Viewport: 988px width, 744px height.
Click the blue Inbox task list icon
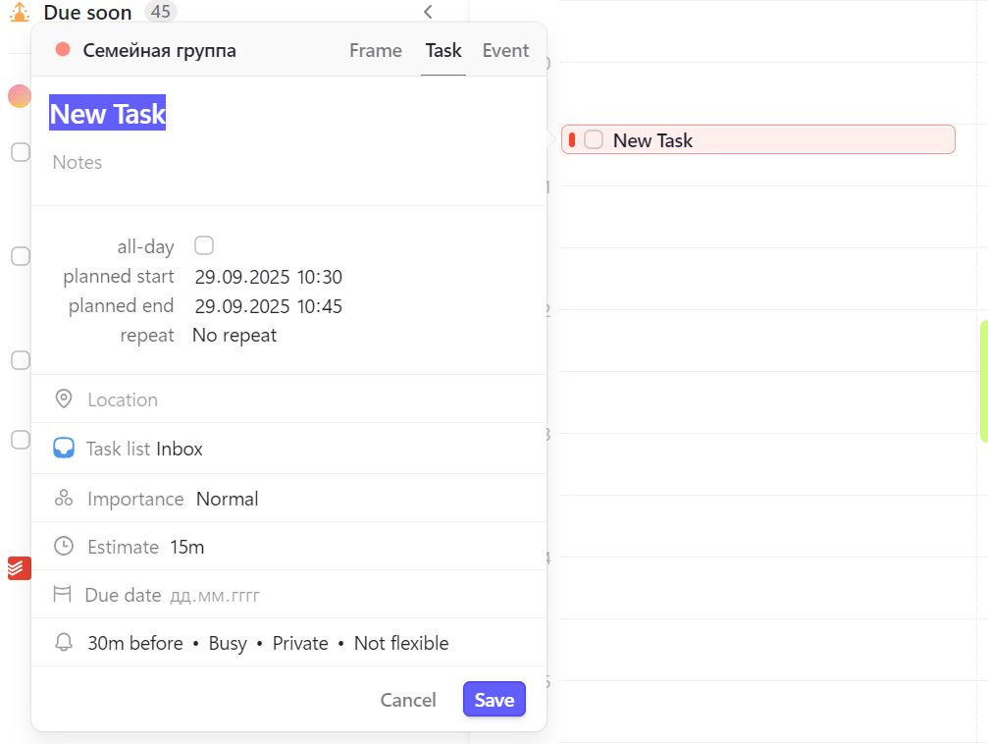pos(64,449)
